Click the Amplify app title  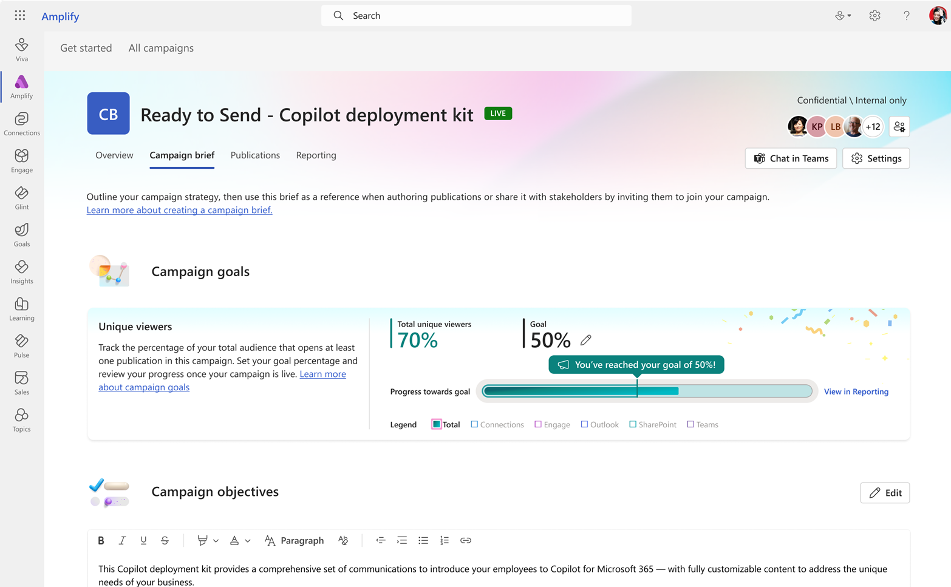(x=60, y=16)
